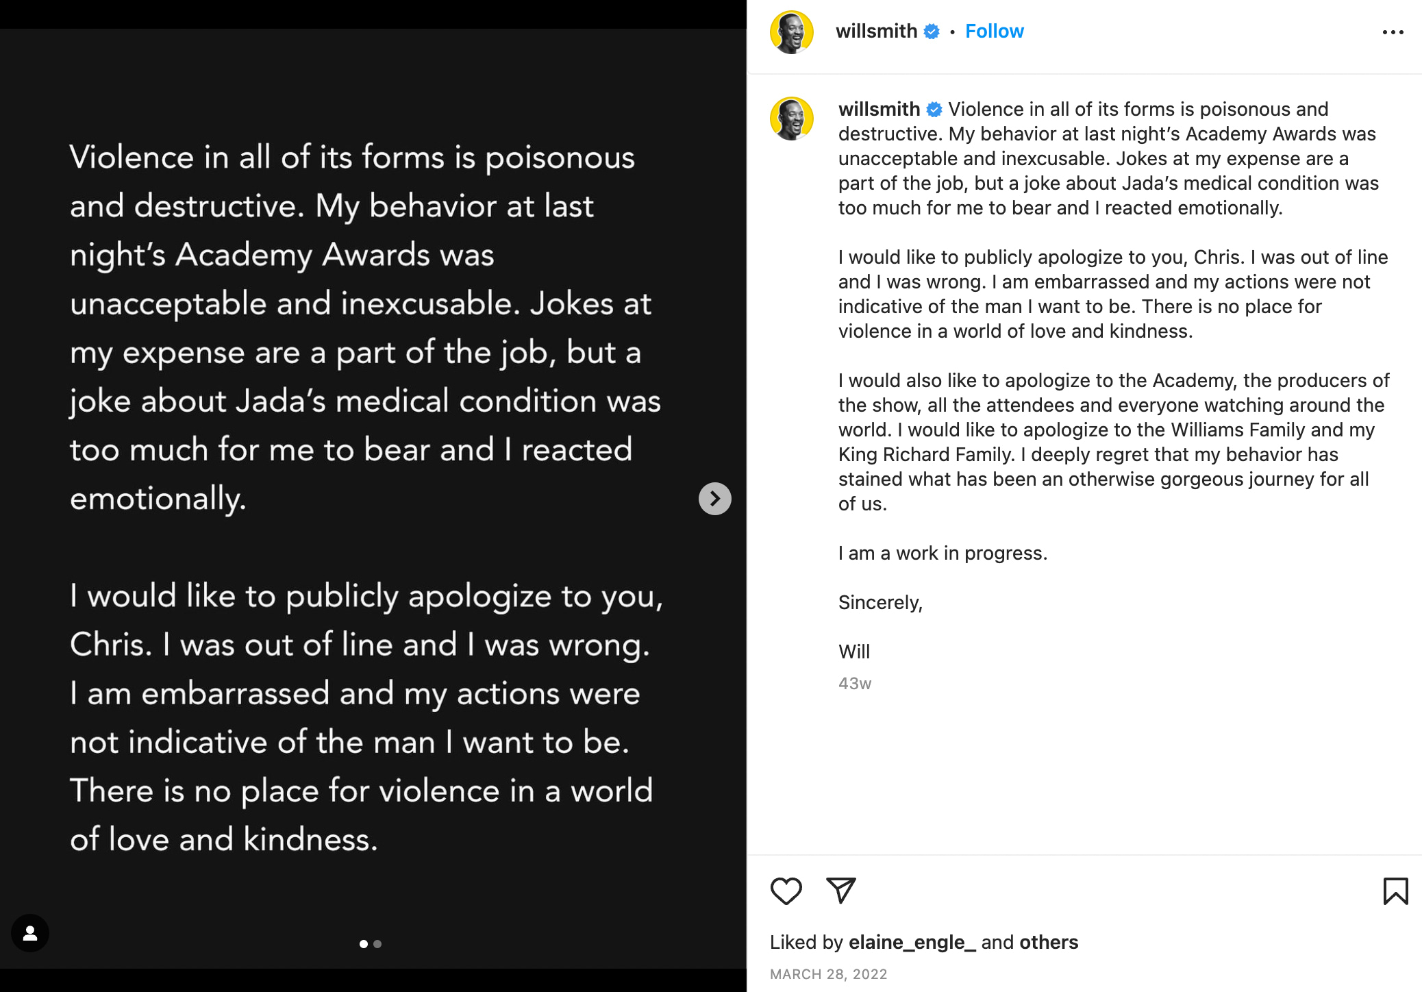
Task: Open the three-dot more options menu
Action: (1393, 32)
